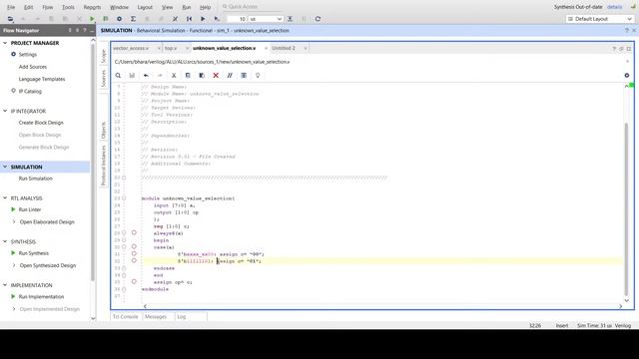Expand Open Elaborated Design chevron
This screenshot has width=639, height=359.
coord(14,221)
